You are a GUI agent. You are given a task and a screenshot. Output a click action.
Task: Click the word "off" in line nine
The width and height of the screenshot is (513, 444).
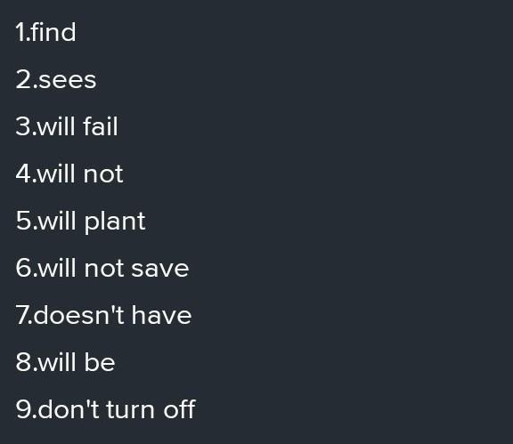[x=179, y=409]
